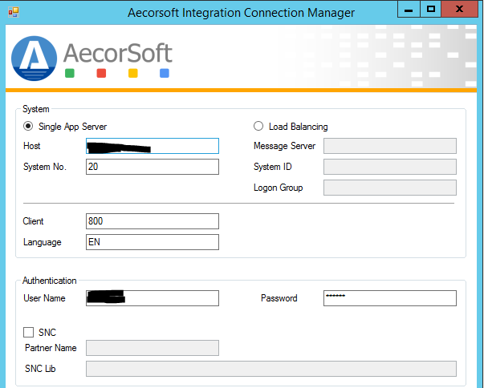Focus the System No. field containing 20
This screenshot has width=484, height=388.
153,167
